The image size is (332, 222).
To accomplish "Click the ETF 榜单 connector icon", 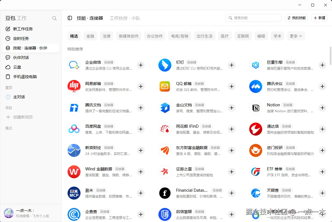I will [x=255, y=172].
